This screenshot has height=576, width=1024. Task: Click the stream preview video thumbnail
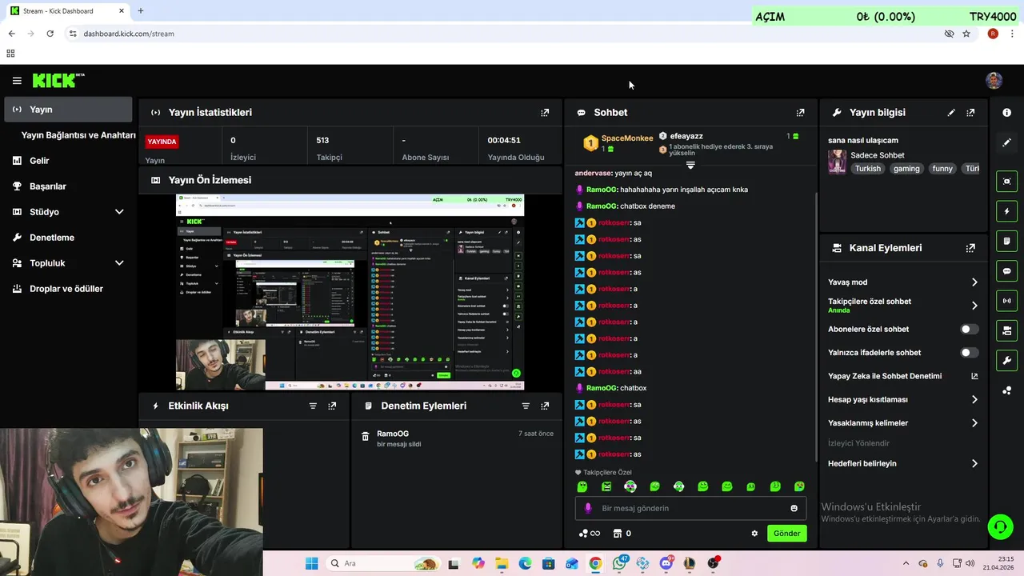[x=350, y=292]
